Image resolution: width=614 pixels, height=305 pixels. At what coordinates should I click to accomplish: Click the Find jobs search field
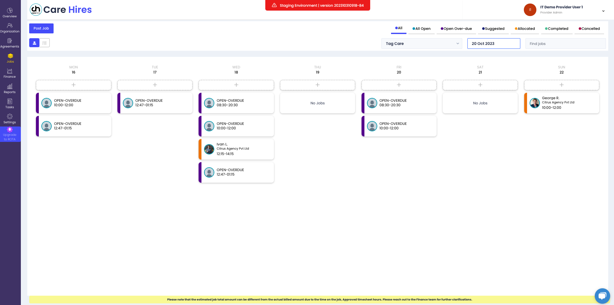[566, 44]
